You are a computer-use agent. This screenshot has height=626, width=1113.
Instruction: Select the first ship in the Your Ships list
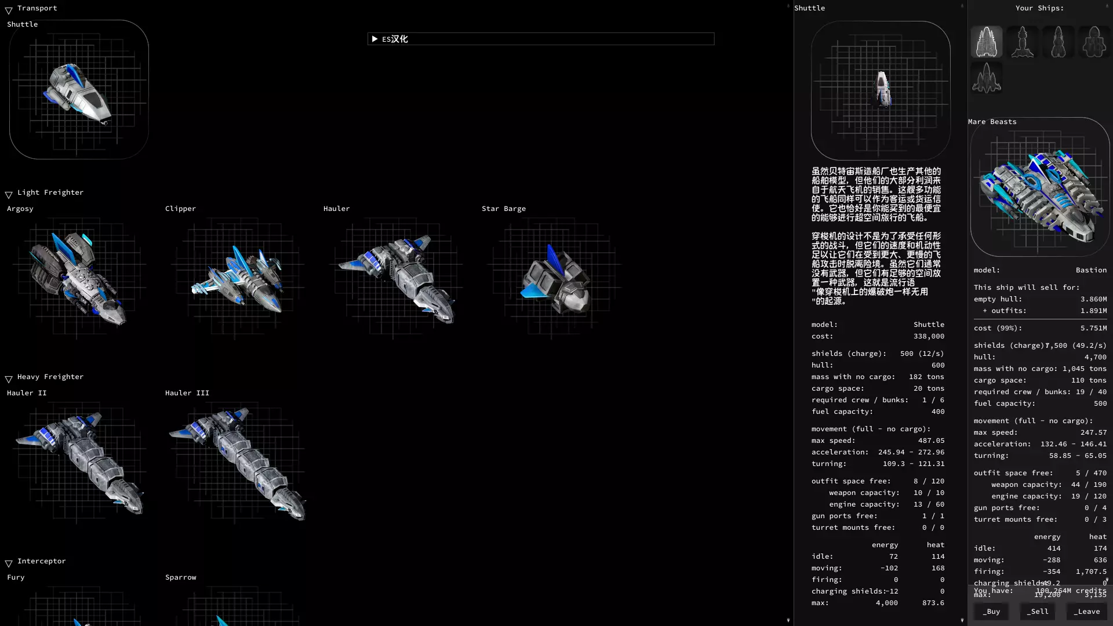click(986, 42)
